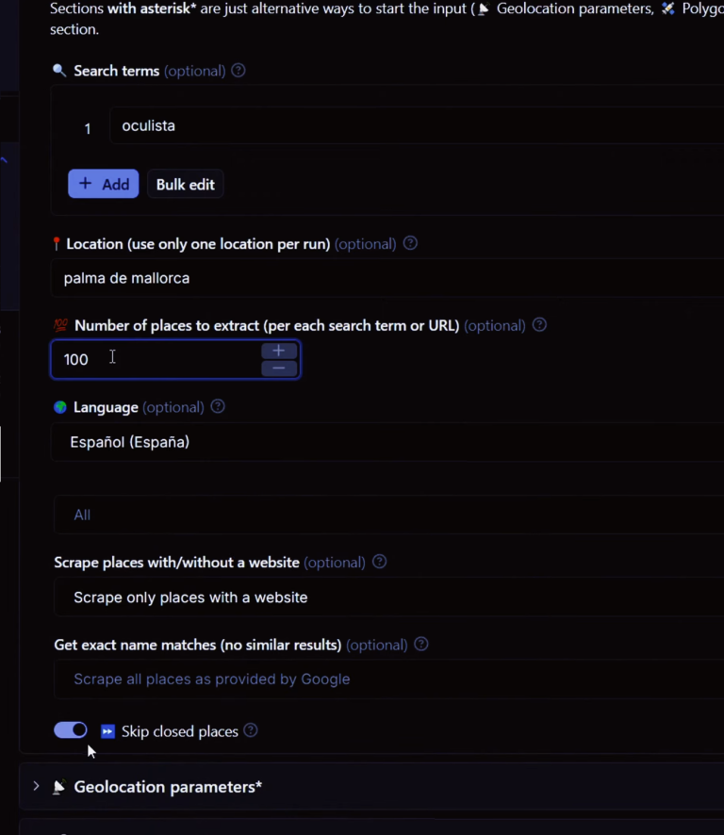Click the number of places field showing 100
The image size is (724, 835).
156,359
